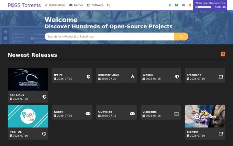Click the Blender title text
The width and height of the screenshot is (233, 146).
(x=193, y=132)
